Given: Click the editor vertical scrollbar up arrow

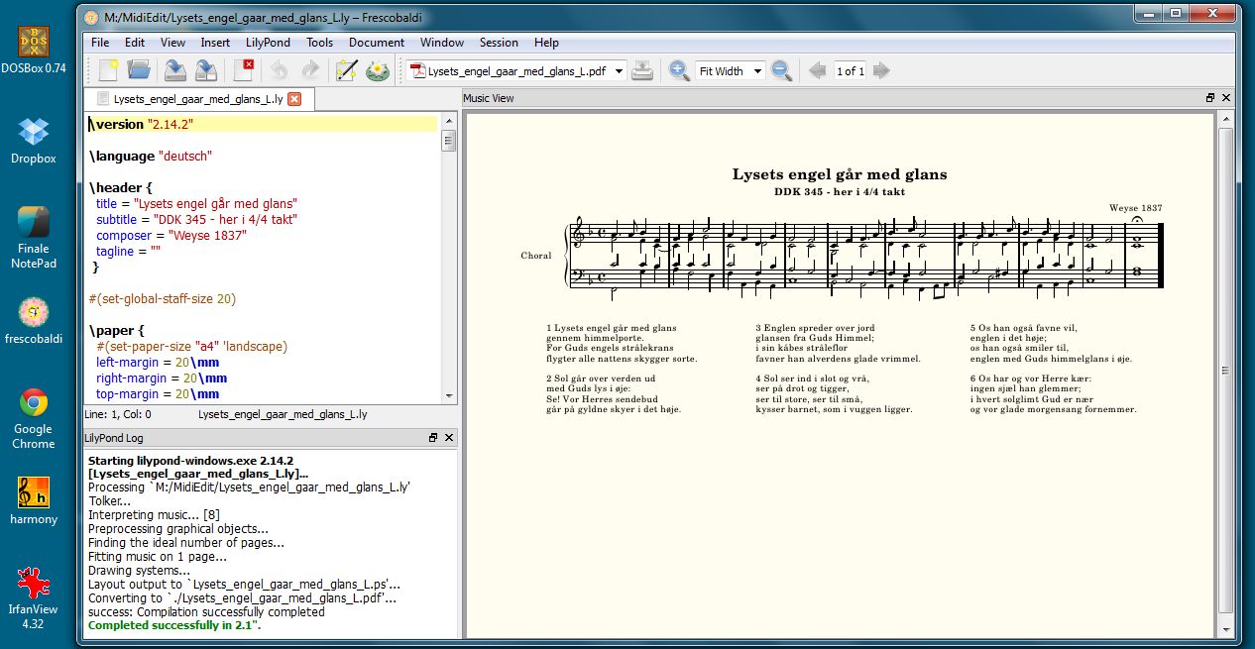Looking at the screenshot, I should (448, 122).
